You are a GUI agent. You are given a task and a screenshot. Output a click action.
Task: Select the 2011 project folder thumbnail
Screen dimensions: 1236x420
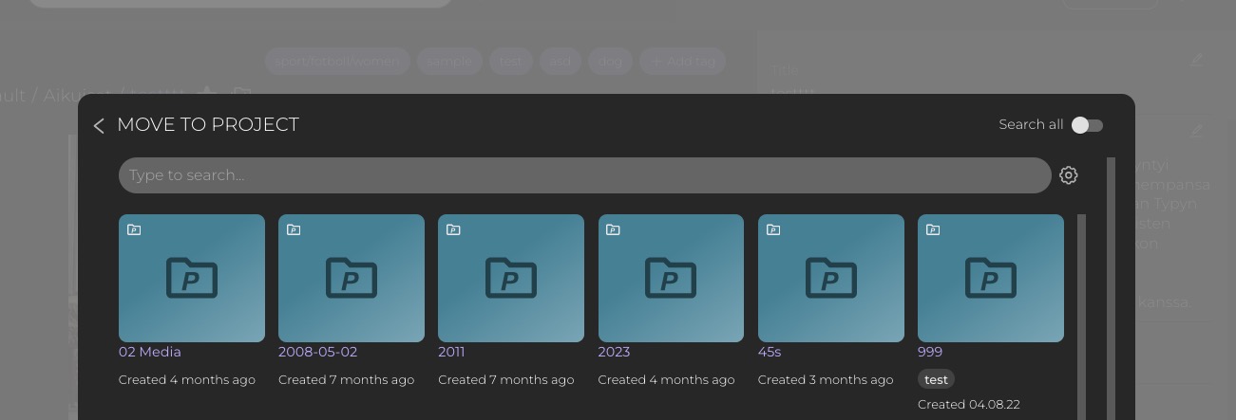pyautogui.click(x=511, y=278)
